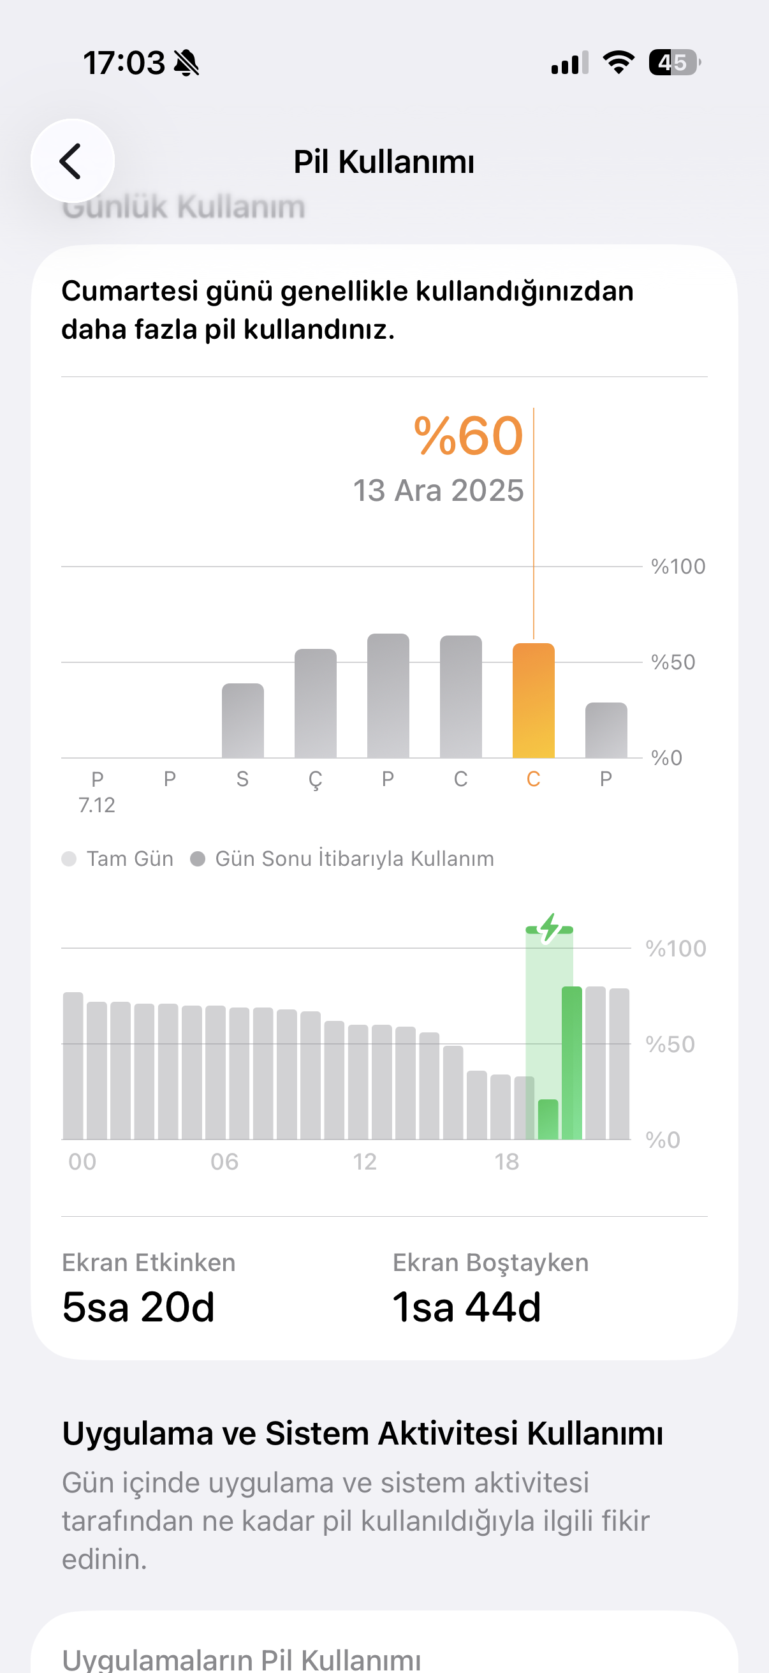The width and height of the screenshot is (769, 1673).
Task: Tap the green charging bolt icon
Action: (549, 928)
